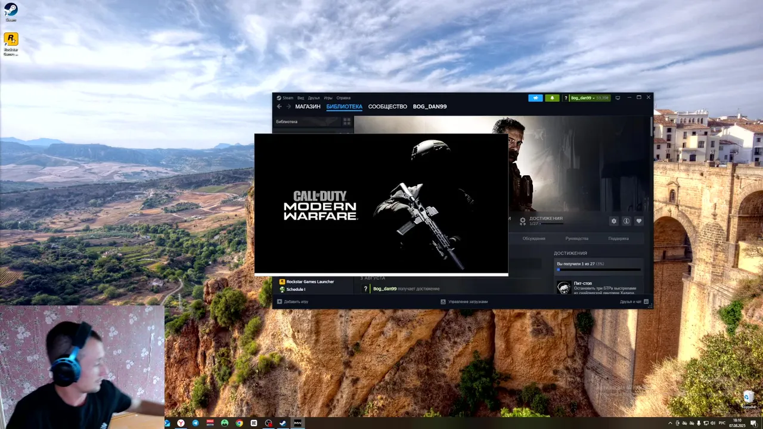Click the blue megaphone announcements button

click(x=535, y=98)
